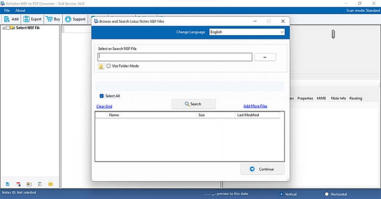Open the About menu
The height and width of the screenshot is (199, 381).
tap(20, 10)
